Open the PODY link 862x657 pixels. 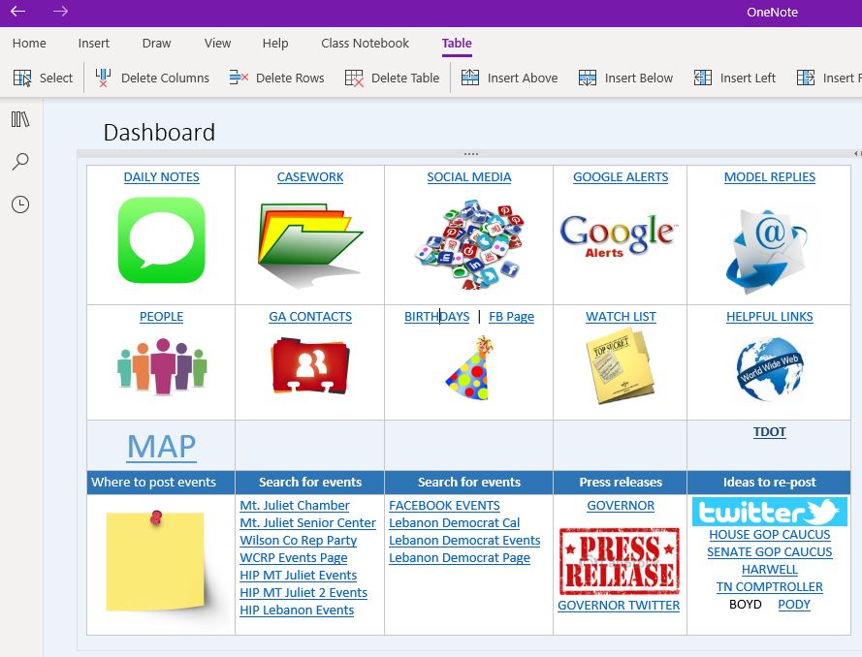coord(794,605)
